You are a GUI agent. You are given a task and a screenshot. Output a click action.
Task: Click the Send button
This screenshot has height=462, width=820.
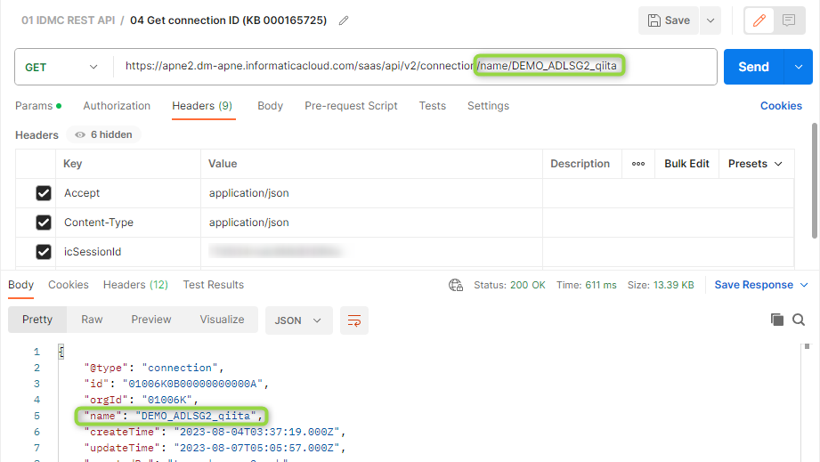click(753, 67)
